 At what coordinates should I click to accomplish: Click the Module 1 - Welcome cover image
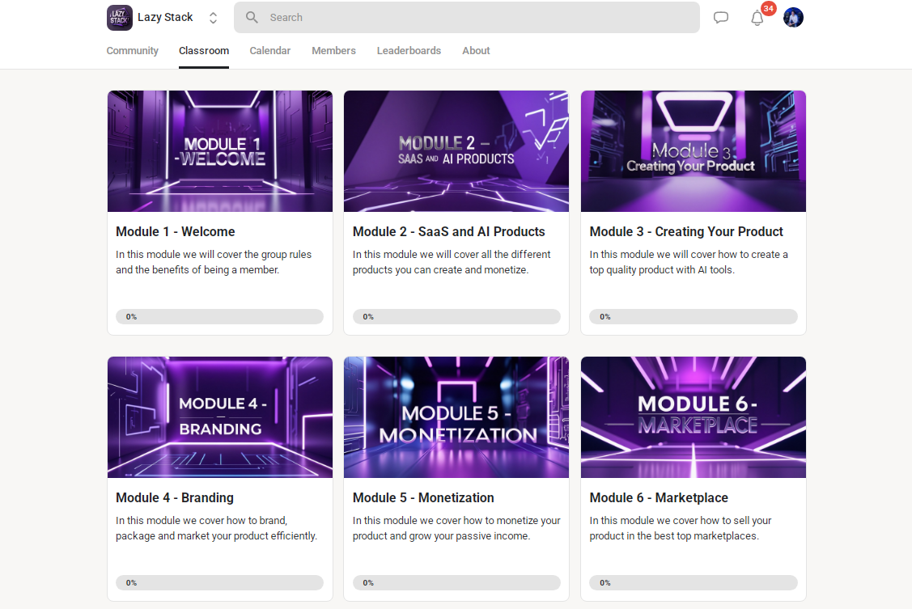pyautogui.click(x=219, y=150)
